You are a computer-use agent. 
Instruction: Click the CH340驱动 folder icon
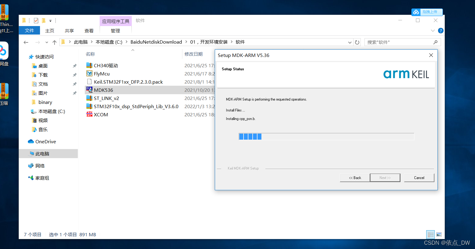click(x=89, y=65)
